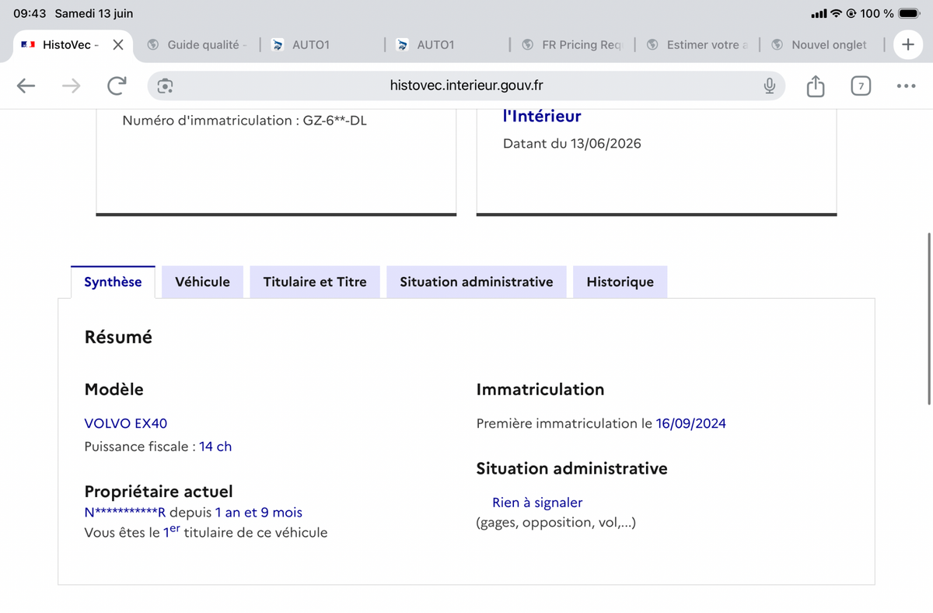Screen dimensions: 933x613
Task: Select the Situation administrative tab
Action: click(x=477, y=282)
